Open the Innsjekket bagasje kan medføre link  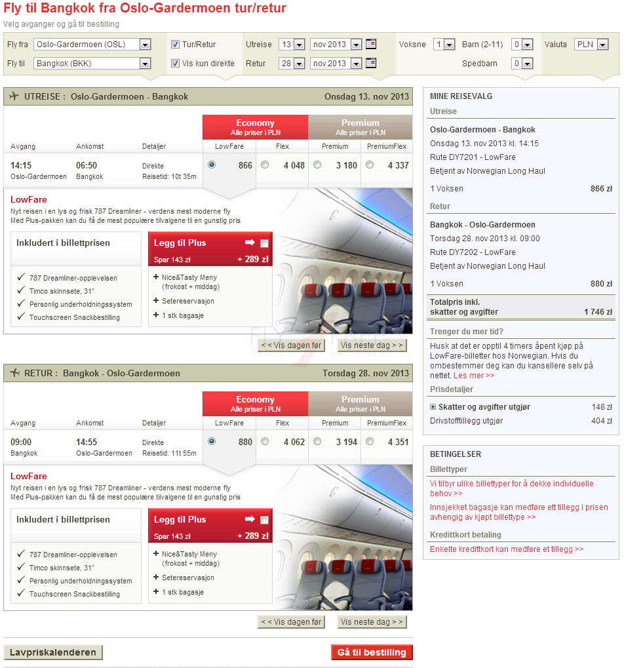[x=518, y=512]
